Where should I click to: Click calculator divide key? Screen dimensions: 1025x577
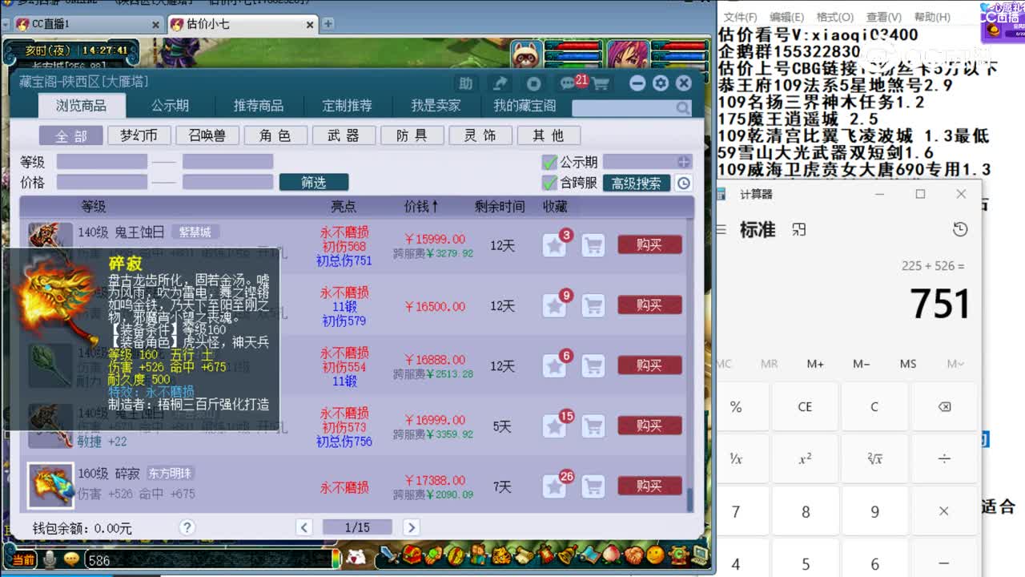tap(943, 458)
